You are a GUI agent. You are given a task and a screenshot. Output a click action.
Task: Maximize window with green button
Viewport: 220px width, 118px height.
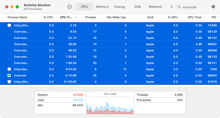[17, 7]
